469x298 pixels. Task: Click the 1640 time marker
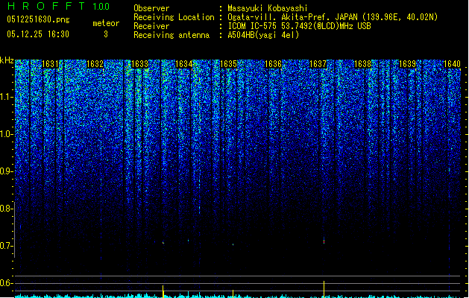click(x=452, y=64)
